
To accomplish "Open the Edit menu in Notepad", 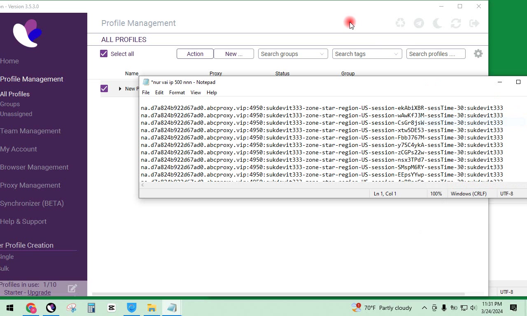I will tap(159, 93).
